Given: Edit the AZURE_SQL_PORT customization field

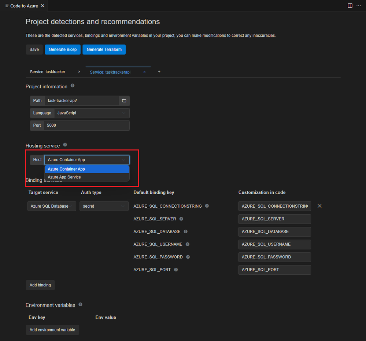Looking at the screenshot, I should [x=274, y=270].
